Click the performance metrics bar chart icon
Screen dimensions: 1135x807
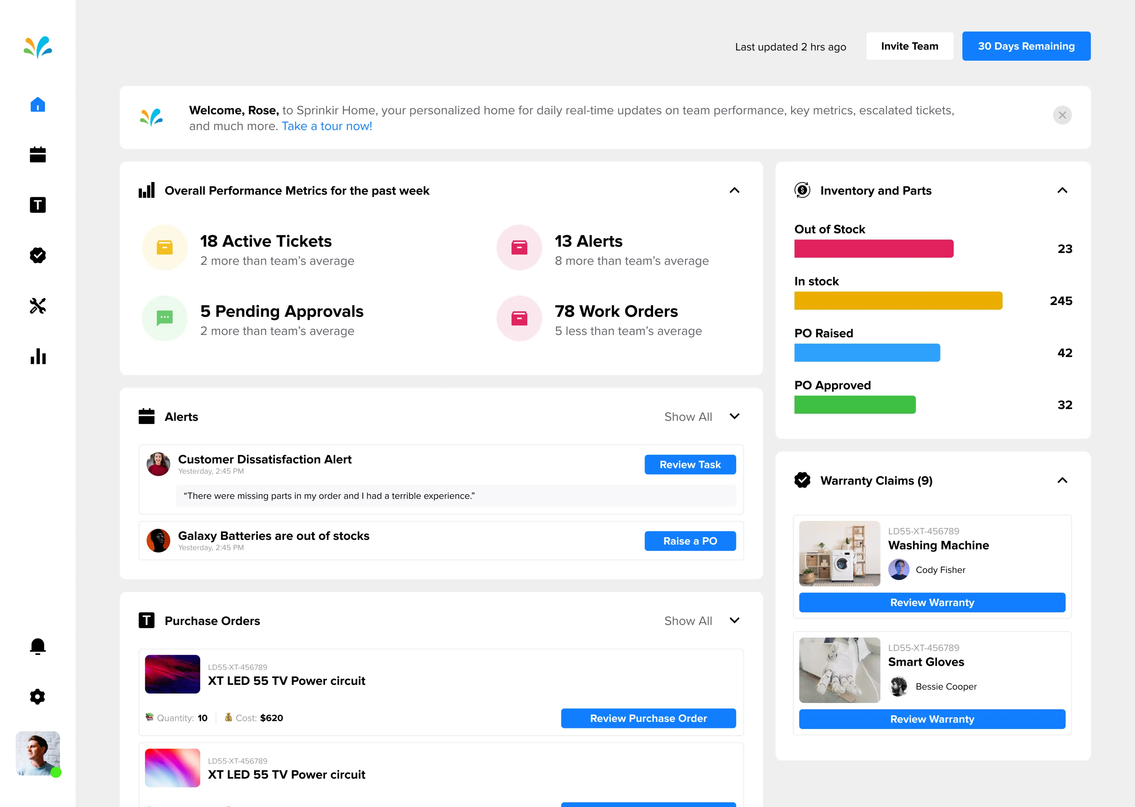click(147, 190)
